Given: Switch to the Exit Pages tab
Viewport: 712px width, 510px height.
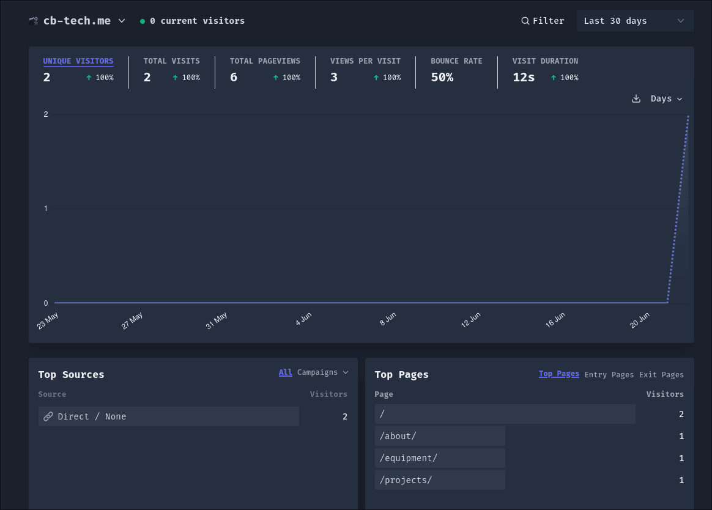Looking at the screenshot, I should 661,375.
